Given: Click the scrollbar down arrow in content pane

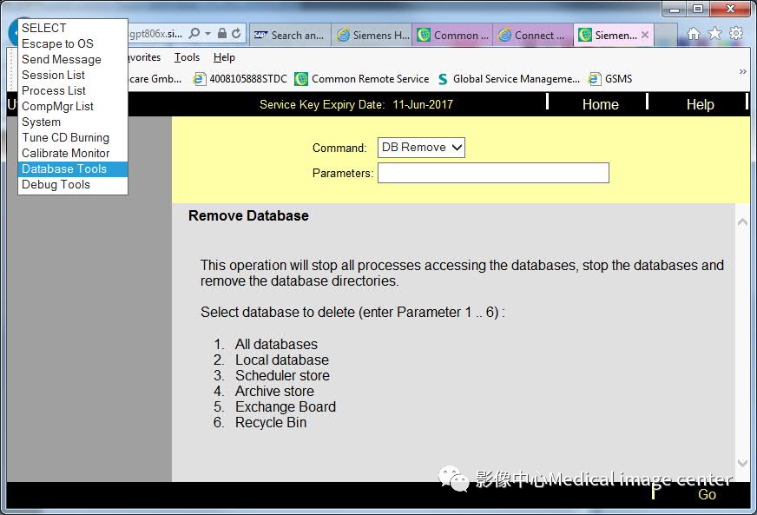Looking at the screenshot, I should [x=742, y=464].
